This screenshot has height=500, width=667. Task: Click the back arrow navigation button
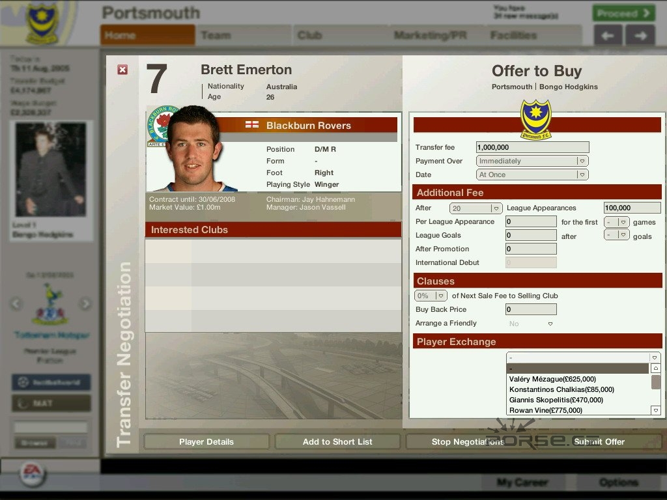pos(608,36)
